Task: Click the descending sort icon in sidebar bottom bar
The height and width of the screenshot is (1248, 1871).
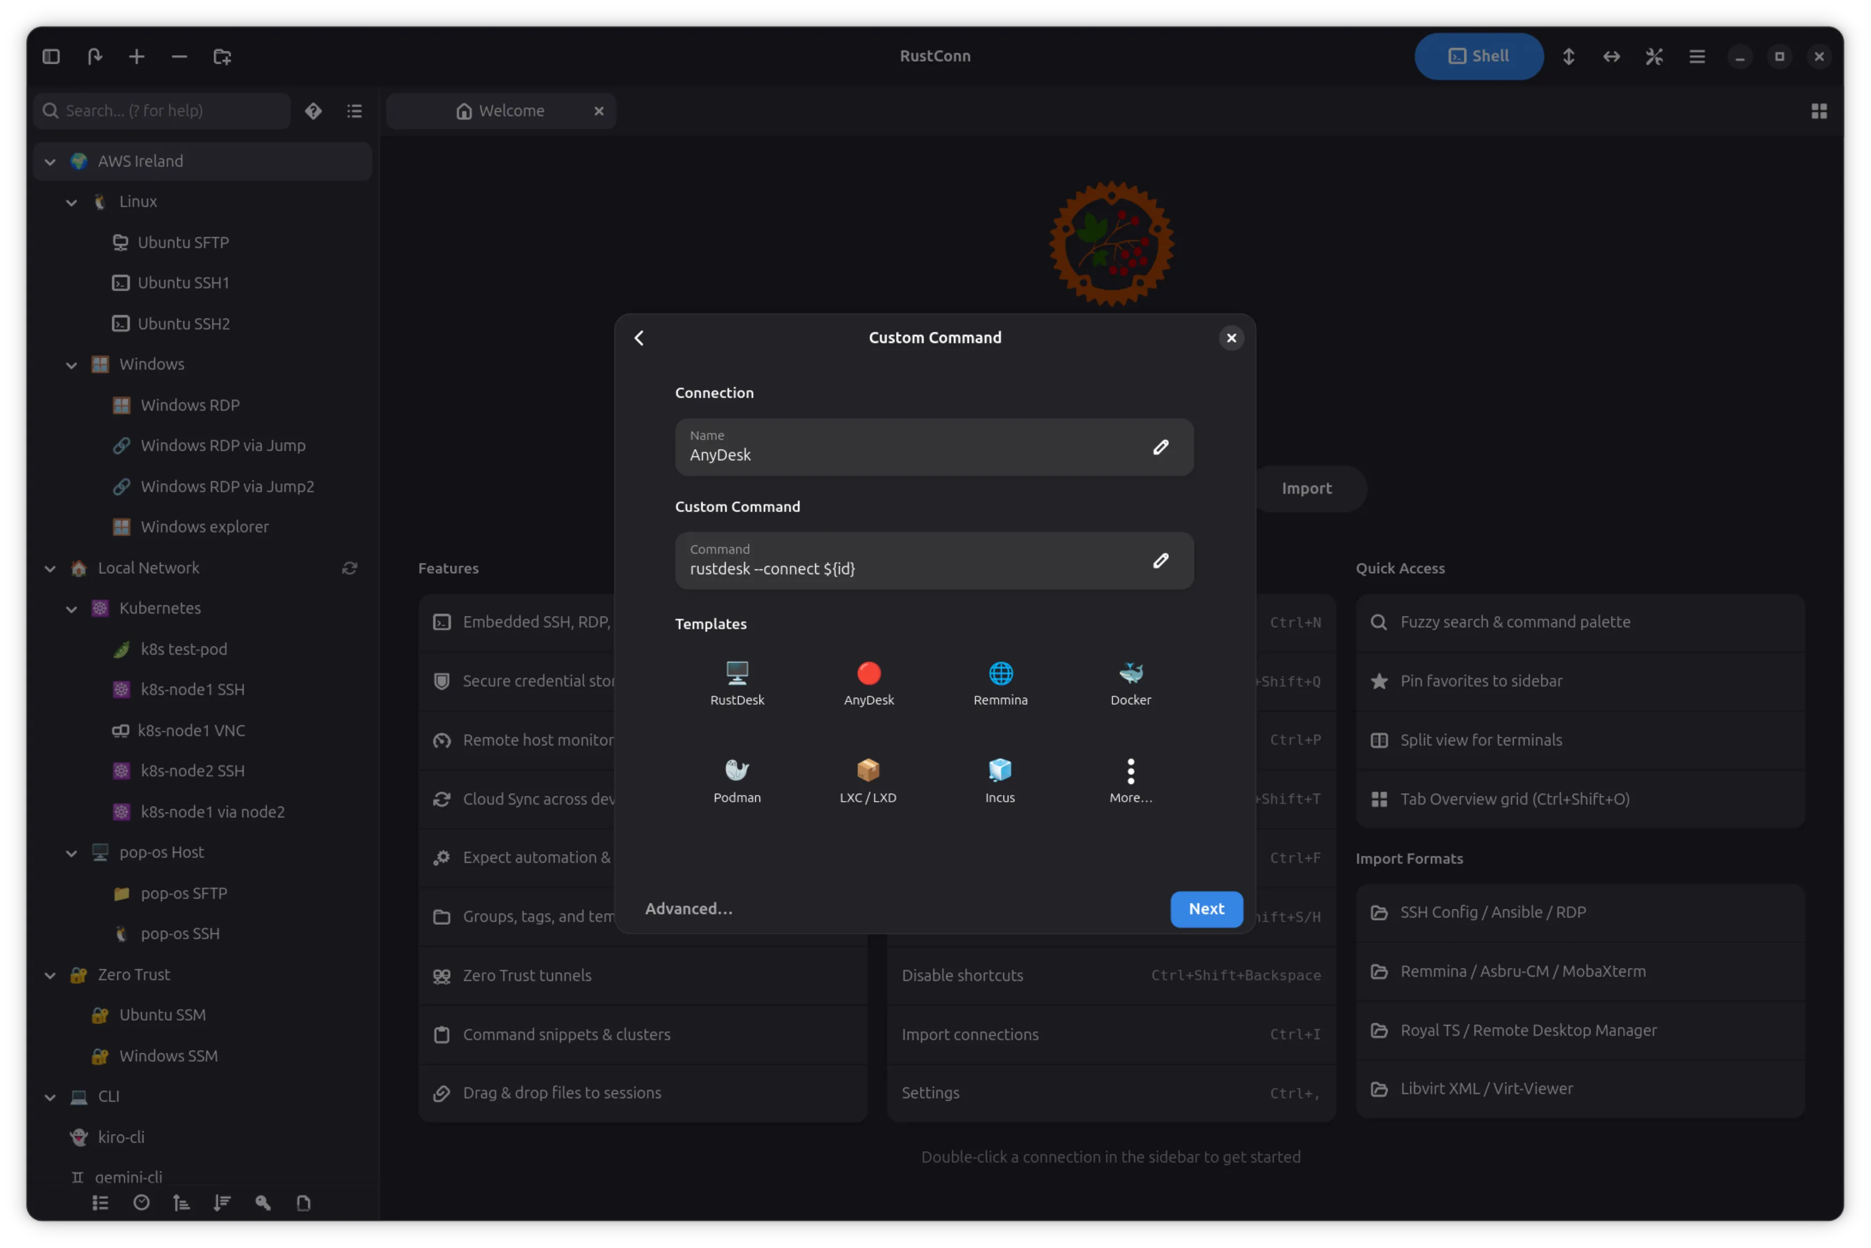Action: click(x=222, y=1203)
